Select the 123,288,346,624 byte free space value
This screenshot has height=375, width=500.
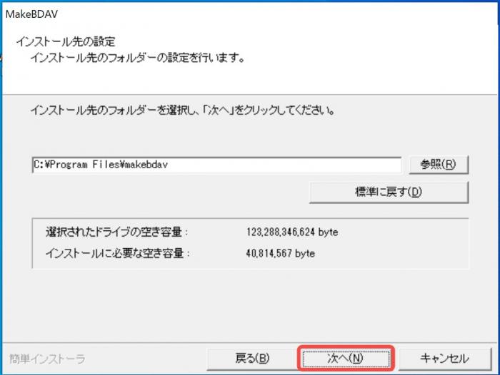[291, 232]
